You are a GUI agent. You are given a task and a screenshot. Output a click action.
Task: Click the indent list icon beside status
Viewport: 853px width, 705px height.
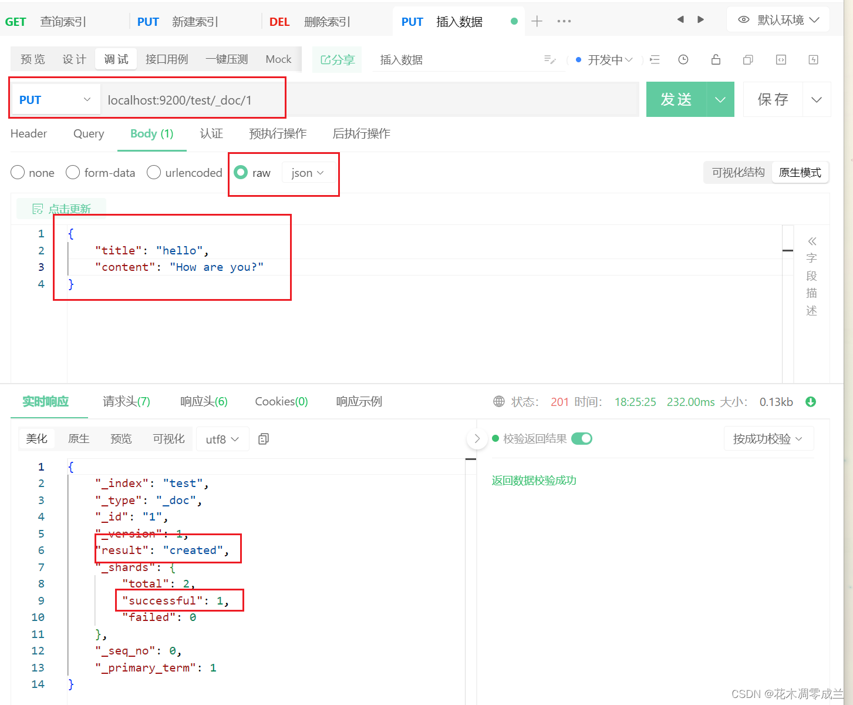(x=655, y=59)
